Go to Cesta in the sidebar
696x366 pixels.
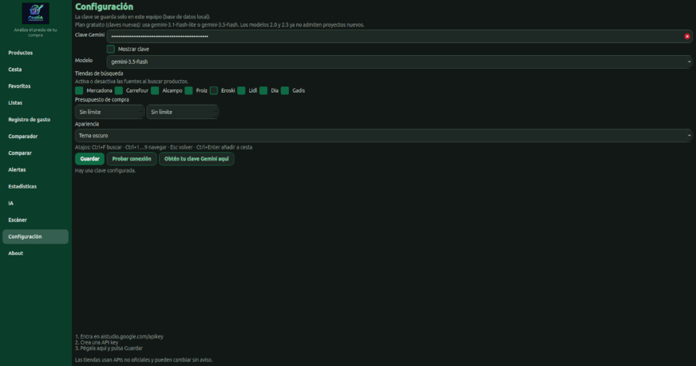(x=35, y=70)
